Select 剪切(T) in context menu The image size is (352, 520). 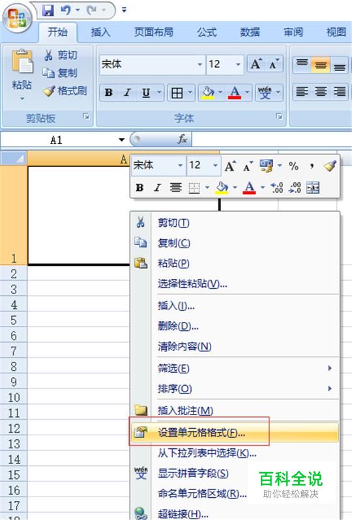coord(235,223)
